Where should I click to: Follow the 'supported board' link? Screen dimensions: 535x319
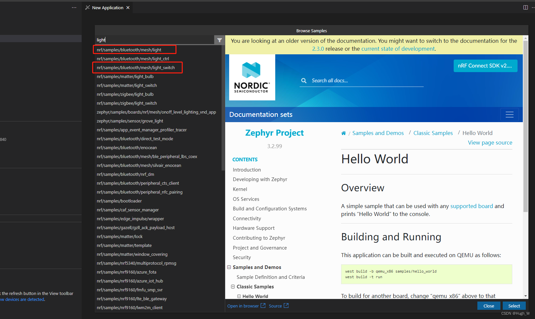tap(471, 206)
